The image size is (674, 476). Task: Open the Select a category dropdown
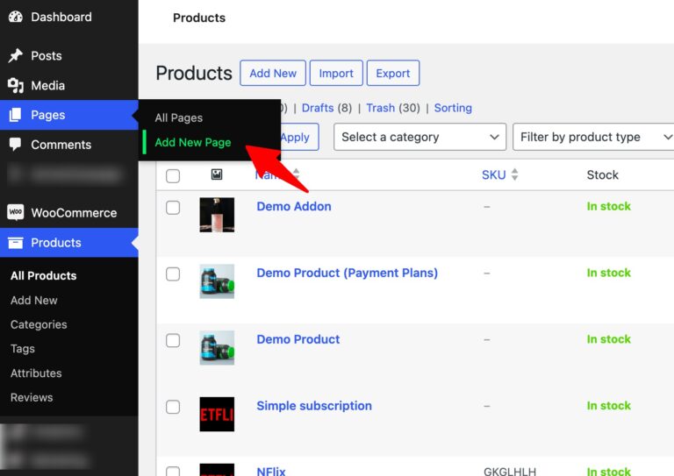(x=419, y=137)
